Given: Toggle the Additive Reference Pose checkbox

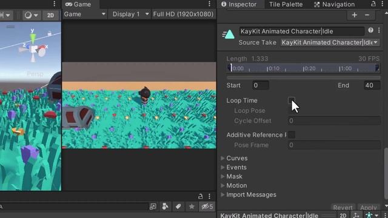Looking at the screenshot, I should 292,134.
